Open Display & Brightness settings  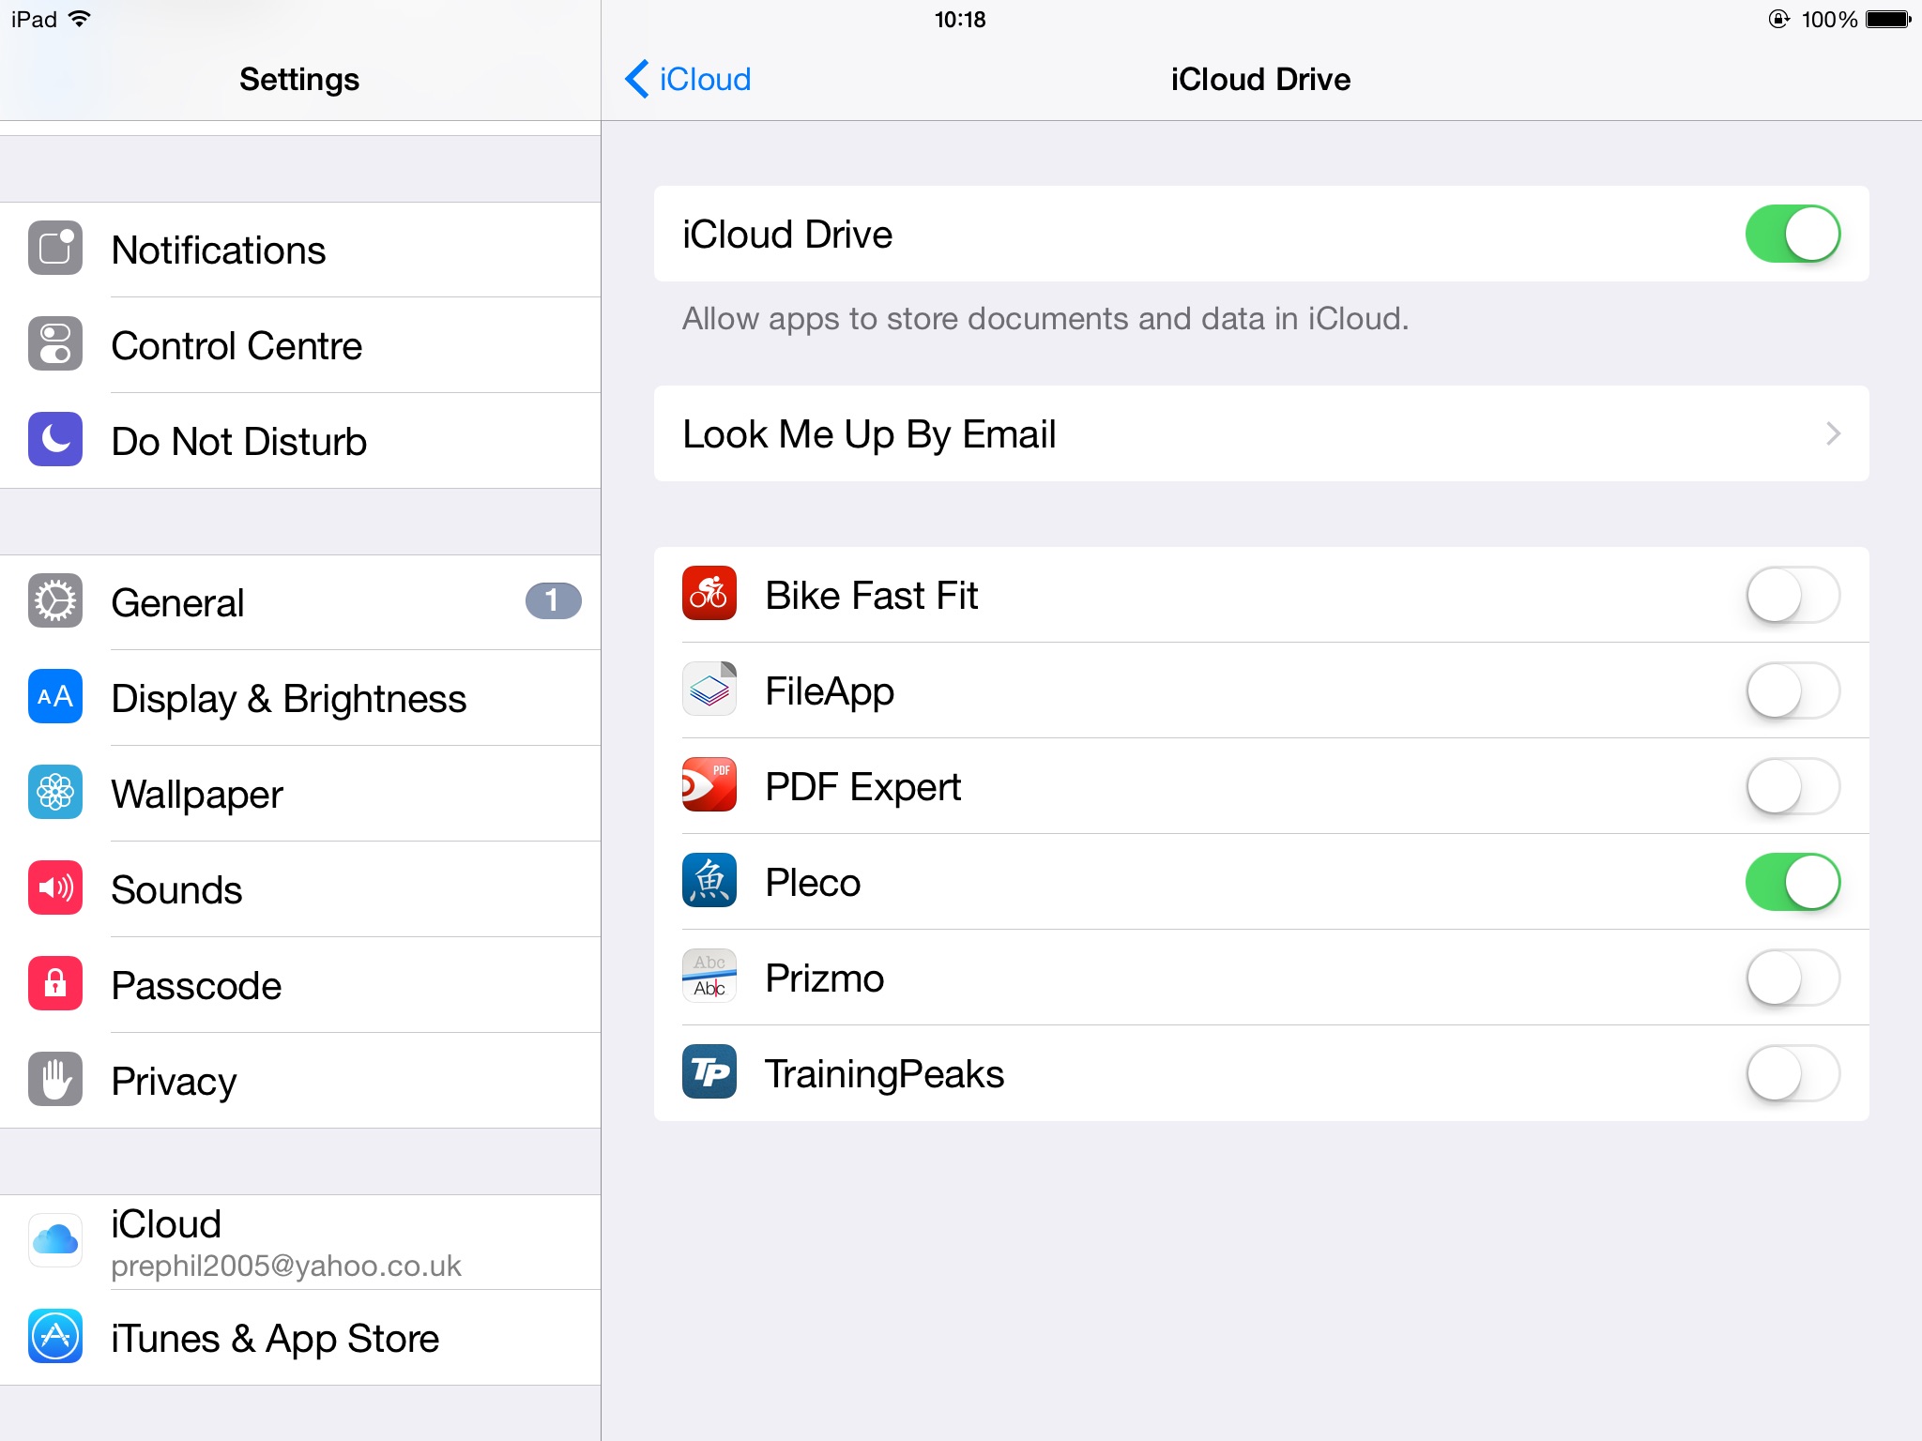pyautogui.click(x=300, y=698)
